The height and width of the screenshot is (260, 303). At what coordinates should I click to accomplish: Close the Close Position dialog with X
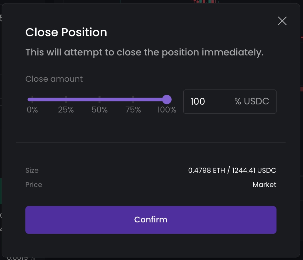tap(282, 21)
